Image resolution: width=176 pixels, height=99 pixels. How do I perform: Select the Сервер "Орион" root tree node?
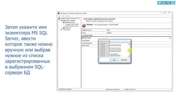coord(70,18)
